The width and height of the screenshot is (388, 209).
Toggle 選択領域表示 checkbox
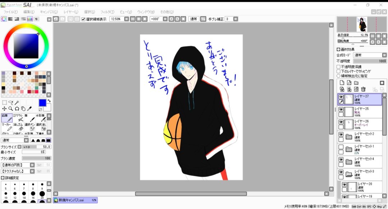click(83, 19)
